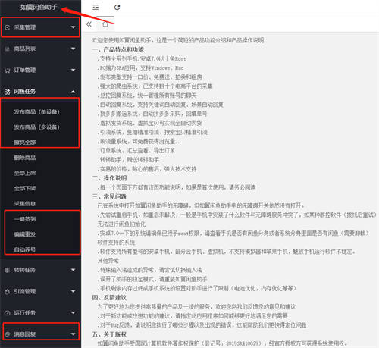Click heading 四、反馈建议
This screenshot has height=348, width=379.
click(x=109, y=297)
